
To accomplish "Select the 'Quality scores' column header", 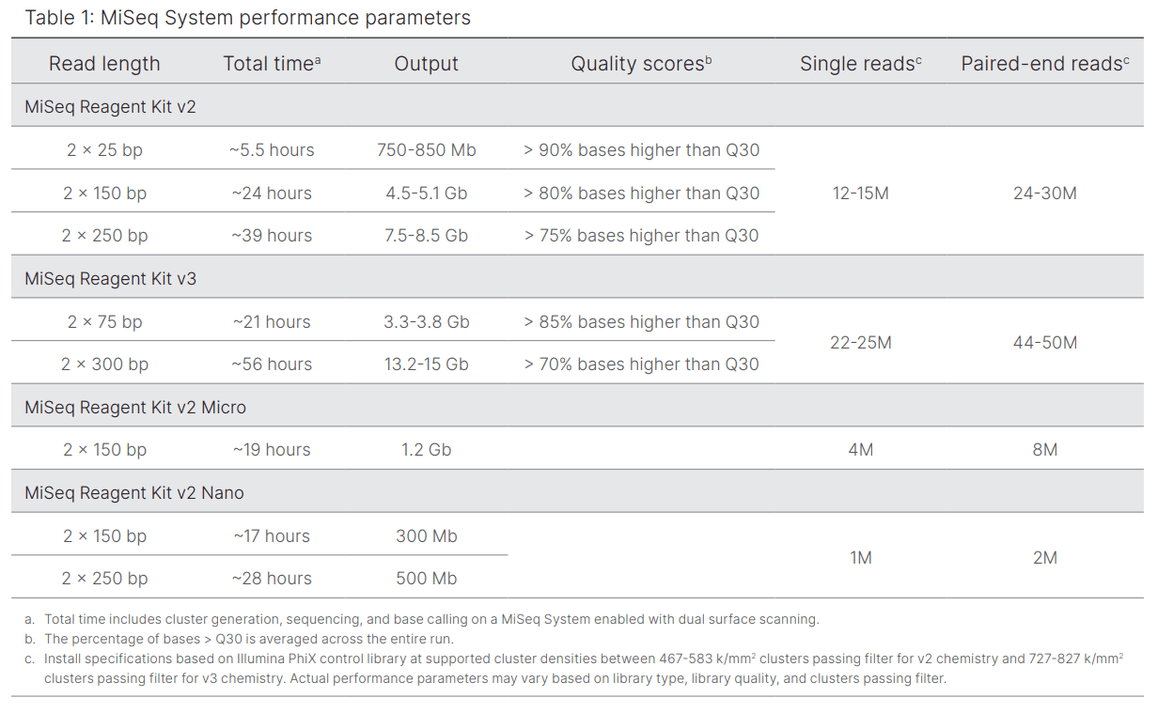I will (x=641, y=64).
